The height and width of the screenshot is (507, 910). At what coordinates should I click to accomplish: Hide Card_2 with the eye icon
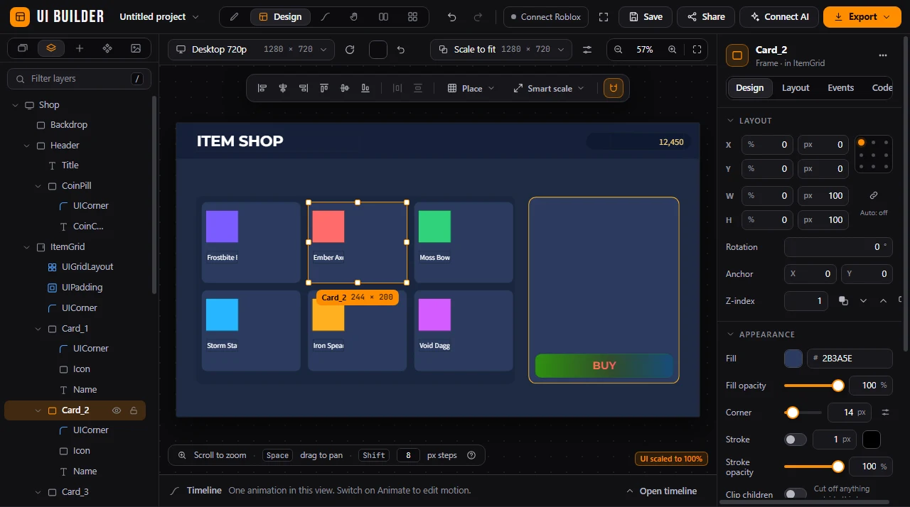point(117,410)
